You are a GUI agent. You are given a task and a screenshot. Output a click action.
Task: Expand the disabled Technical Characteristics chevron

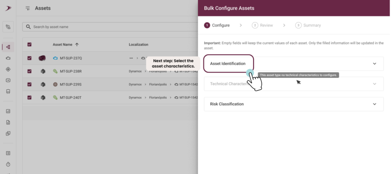click(x=375, y=84)
